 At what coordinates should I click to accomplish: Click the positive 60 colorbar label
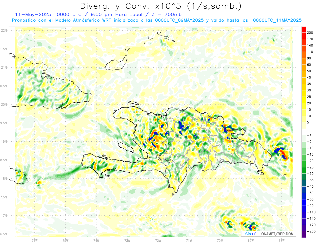pos(309,65)
